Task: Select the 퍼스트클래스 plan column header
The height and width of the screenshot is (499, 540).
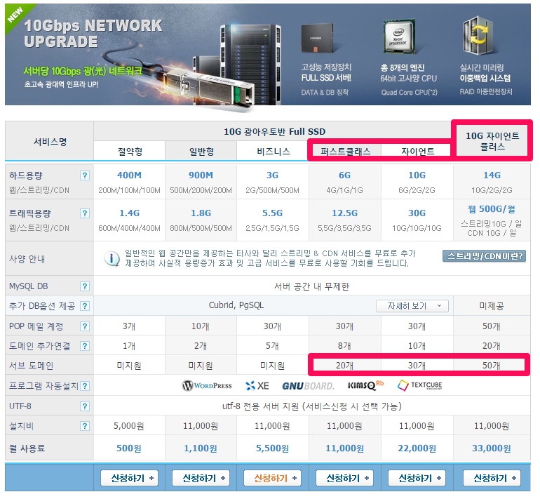Action: 345,151
